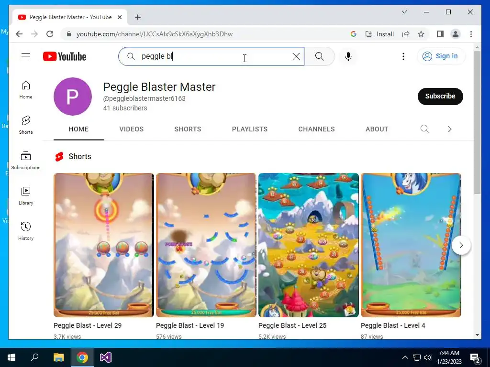Open the YouTube settings three-dot menu
This screenshot has width=490, height=367.
[403, 56]
